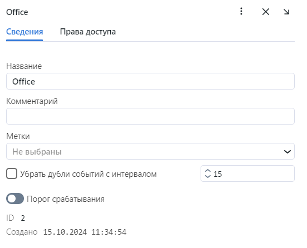Close the Office details panel
This screenshot has height=248, width=307.
pyautogui.click(x=266, y=12)
